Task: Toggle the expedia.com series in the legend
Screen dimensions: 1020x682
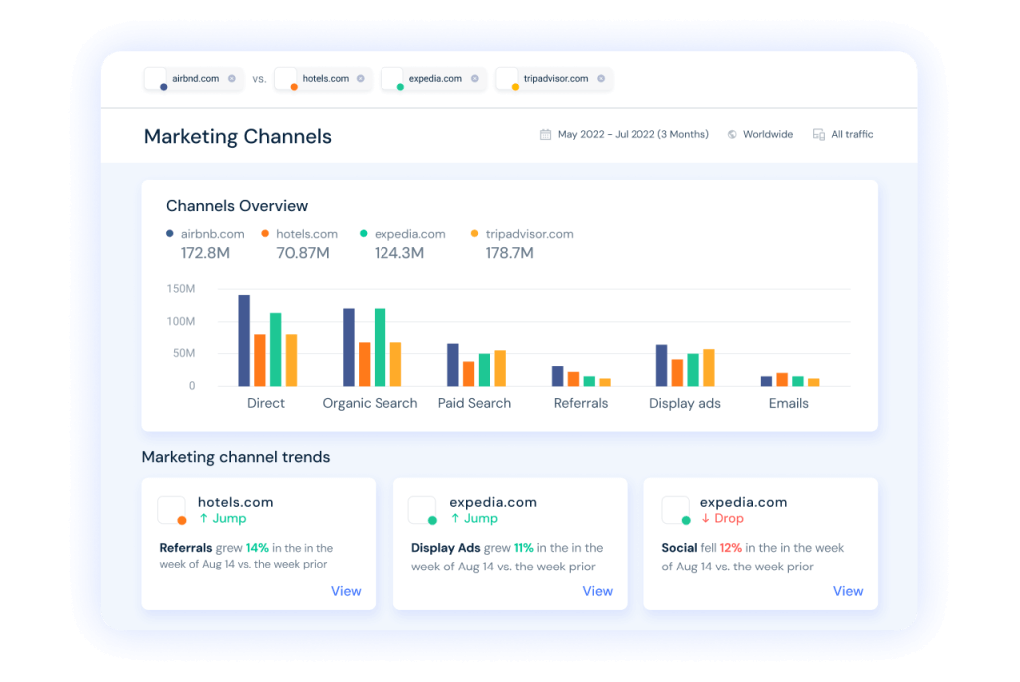Action: tap(403, 233)
